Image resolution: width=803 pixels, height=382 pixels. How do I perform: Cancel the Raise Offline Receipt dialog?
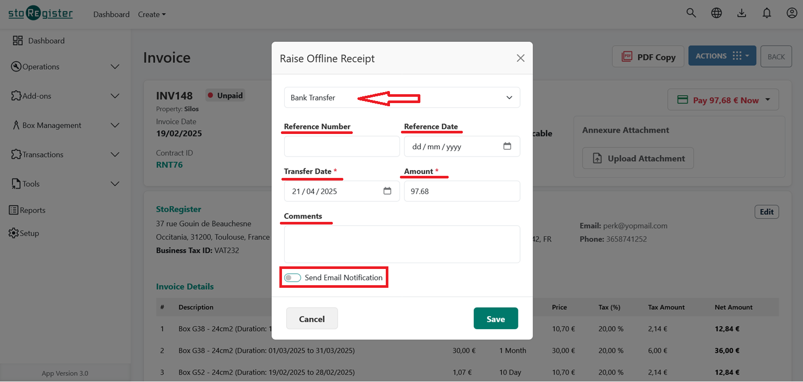point(312,318)
